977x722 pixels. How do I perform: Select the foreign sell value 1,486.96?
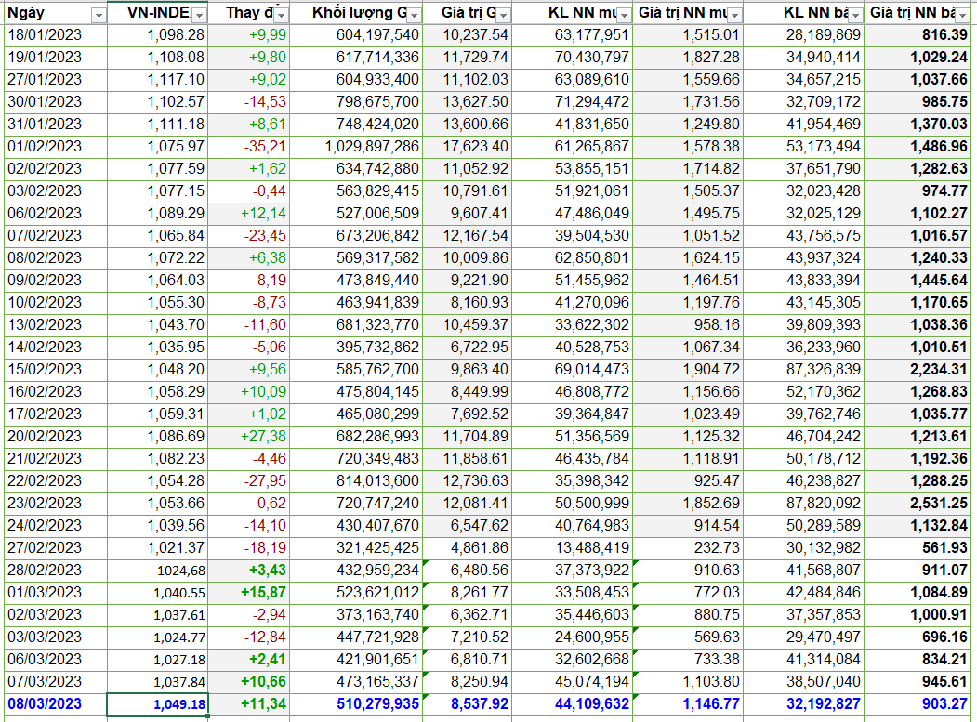pyautogui.click(x=918, y=147)
